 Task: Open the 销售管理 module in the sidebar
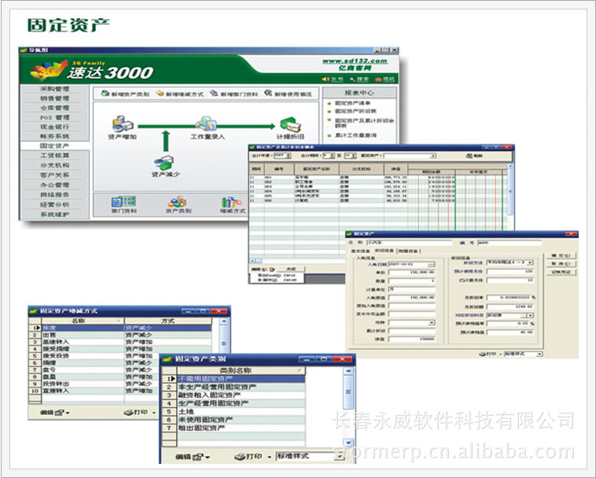click(55, 98)
